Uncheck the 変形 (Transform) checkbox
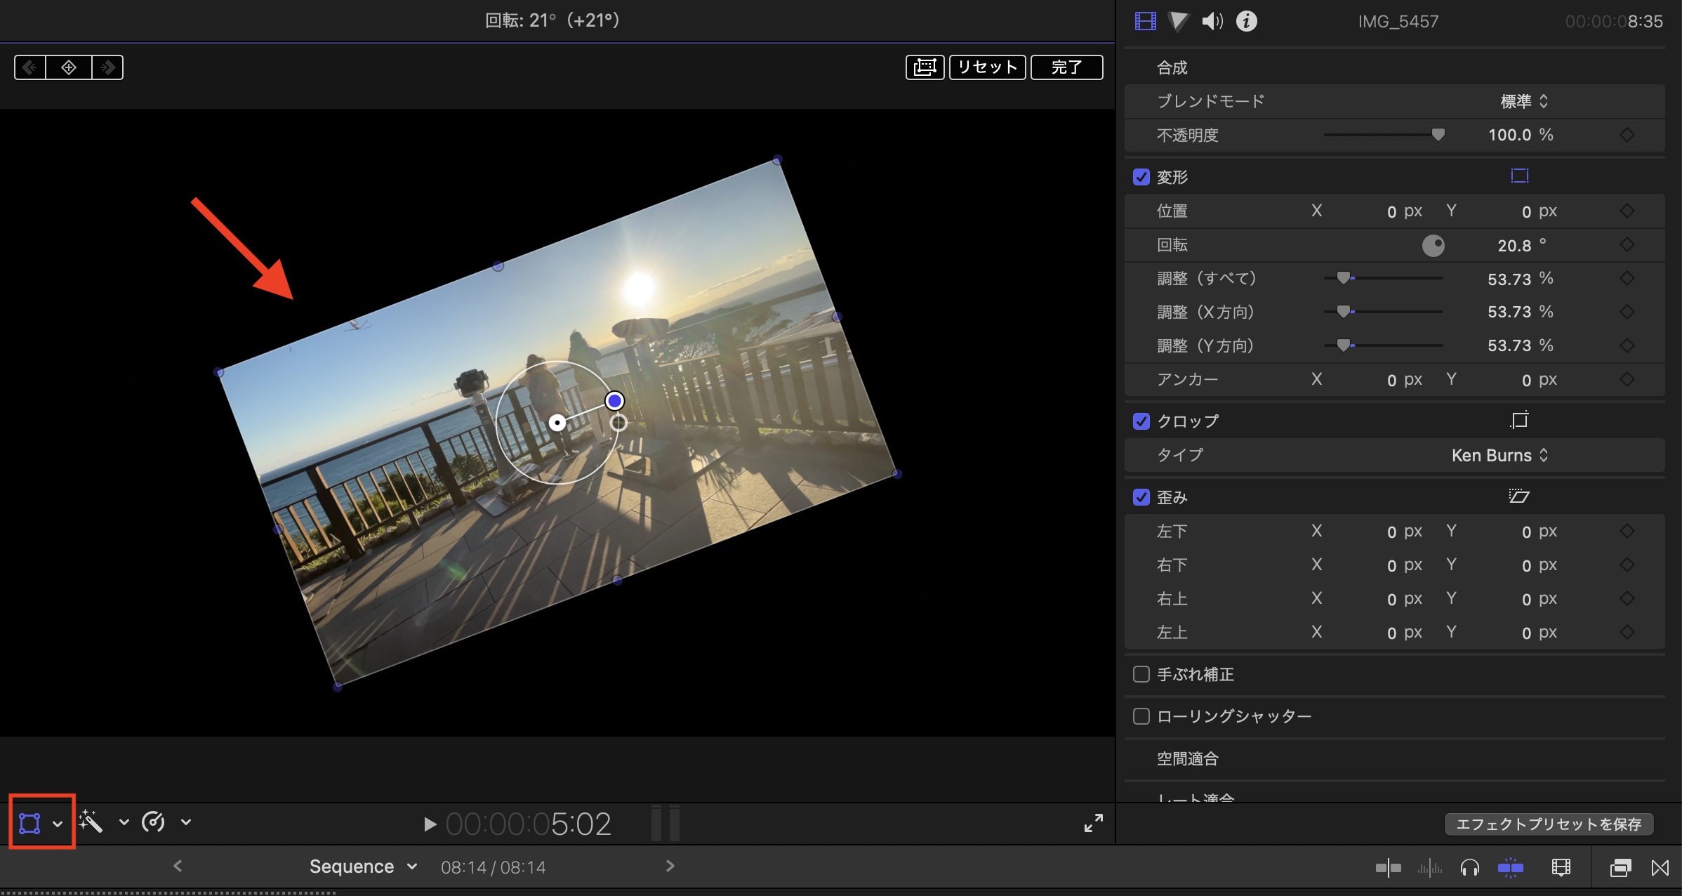1682x896 pixels. click(1141, 177)
